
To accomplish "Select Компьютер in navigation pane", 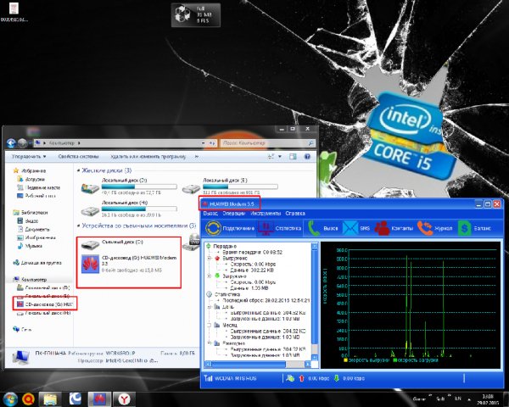I will click(34, 279).
